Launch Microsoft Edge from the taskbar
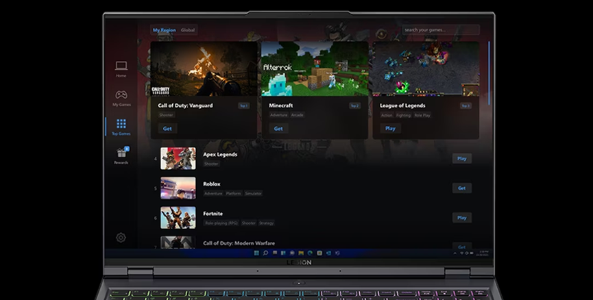This screenshot has width=593, height=300. point(310,253)
